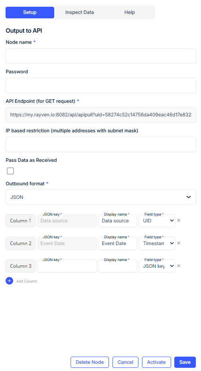Screen dimensions: 201x371
Task: Toggle the Pass Data as Received checkbox
Action: [10, 171]
